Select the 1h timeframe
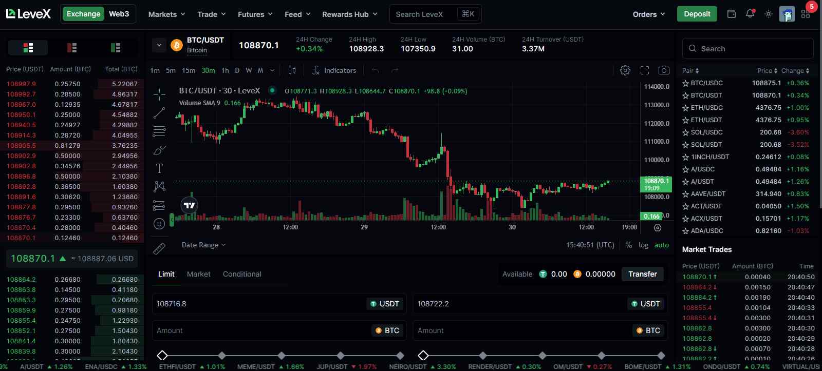The height and width of the screenshot is (371, 822). pyautogui.click(x=225, y=70)
